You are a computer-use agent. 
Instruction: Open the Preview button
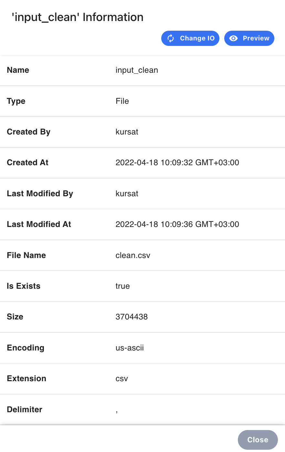tap(249, 38)
